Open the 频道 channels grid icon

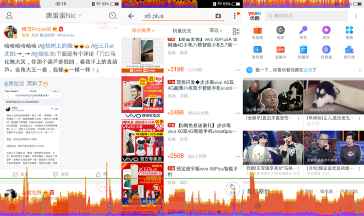click(349, 30)
